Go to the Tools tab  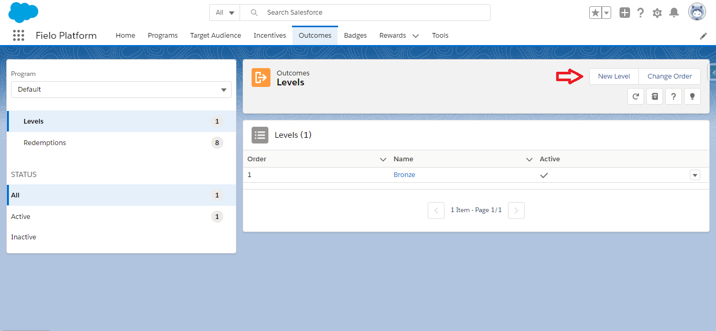[x=440, y=36]
